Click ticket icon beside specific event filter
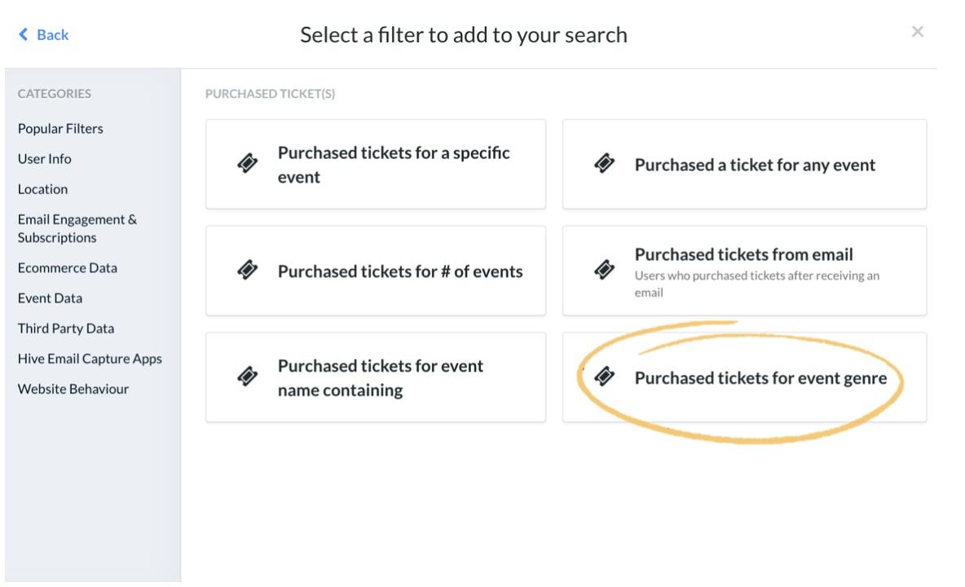The height and width of the screenshot is (587, 965). pyautogui.click(x=248, y=164)
